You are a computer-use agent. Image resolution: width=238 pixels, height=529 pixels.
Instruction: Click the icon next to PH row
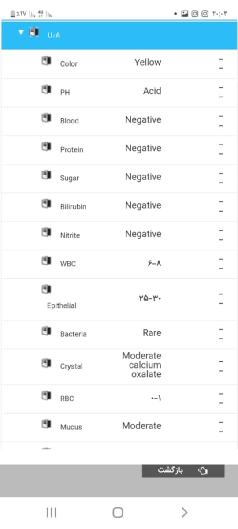coord(46,90)
